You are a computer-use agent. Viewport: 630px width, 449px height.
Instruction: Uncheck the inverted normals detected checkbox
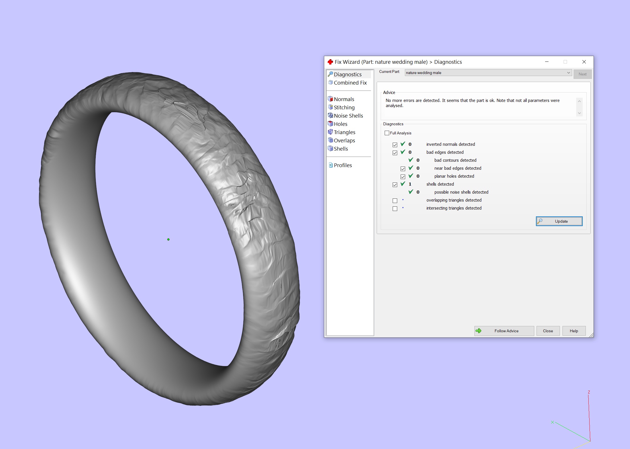[x=395, y=145]
